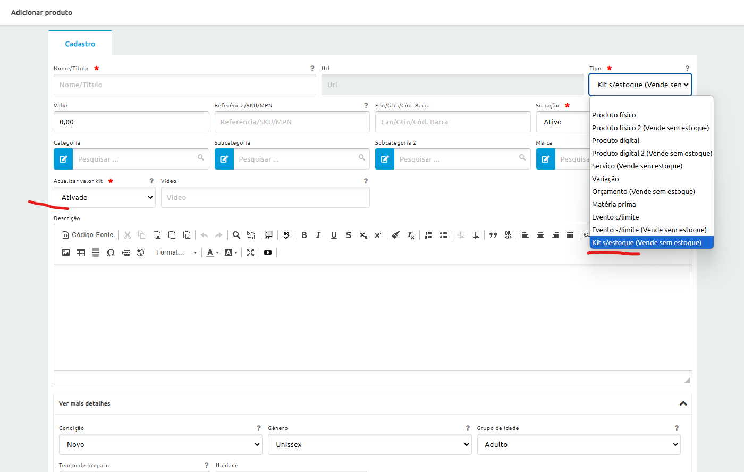Click the Valor field showing 0,00
The height and width of the screenshot is (472, 744).
click(131, 122)
